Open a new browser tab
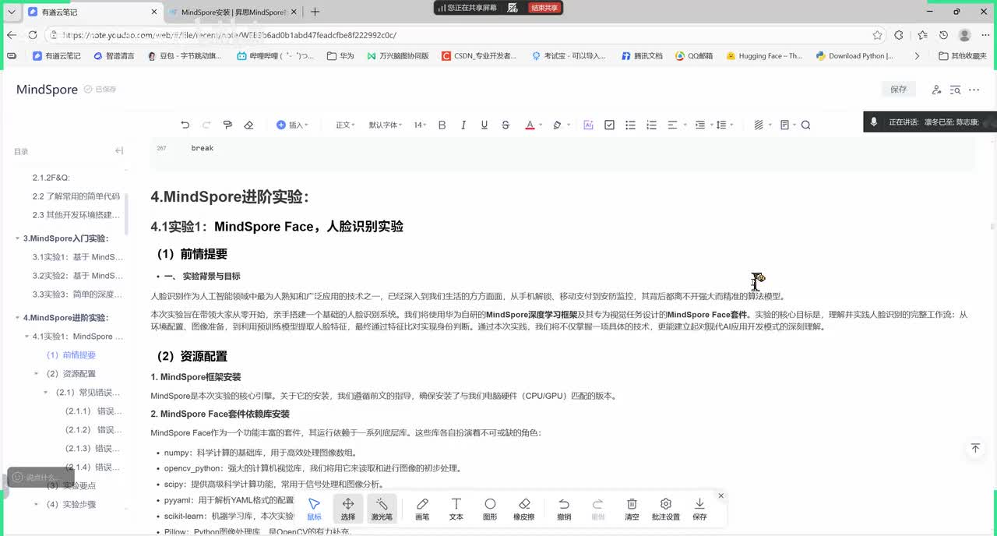This screenshot has width=997, height=536. (315, 12)
